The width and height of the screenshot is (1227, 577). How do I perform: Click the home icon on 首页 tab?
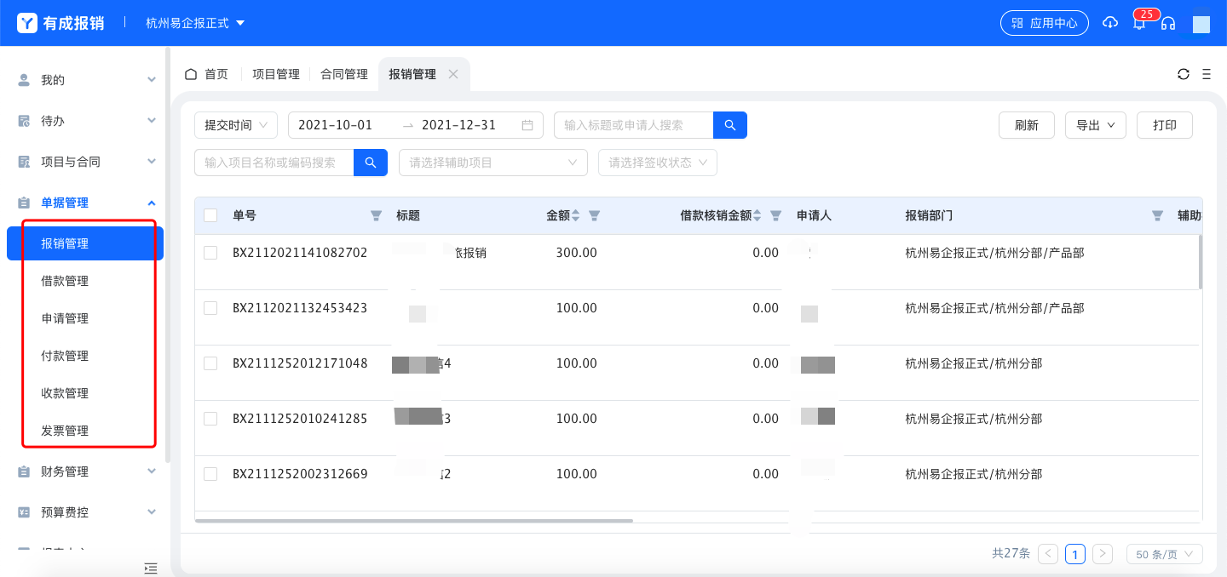pos(191,74)
